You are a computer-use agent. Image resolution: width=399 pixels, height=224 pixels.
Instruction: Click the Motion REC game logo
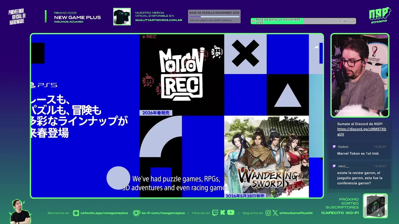[x=182, y=74]
